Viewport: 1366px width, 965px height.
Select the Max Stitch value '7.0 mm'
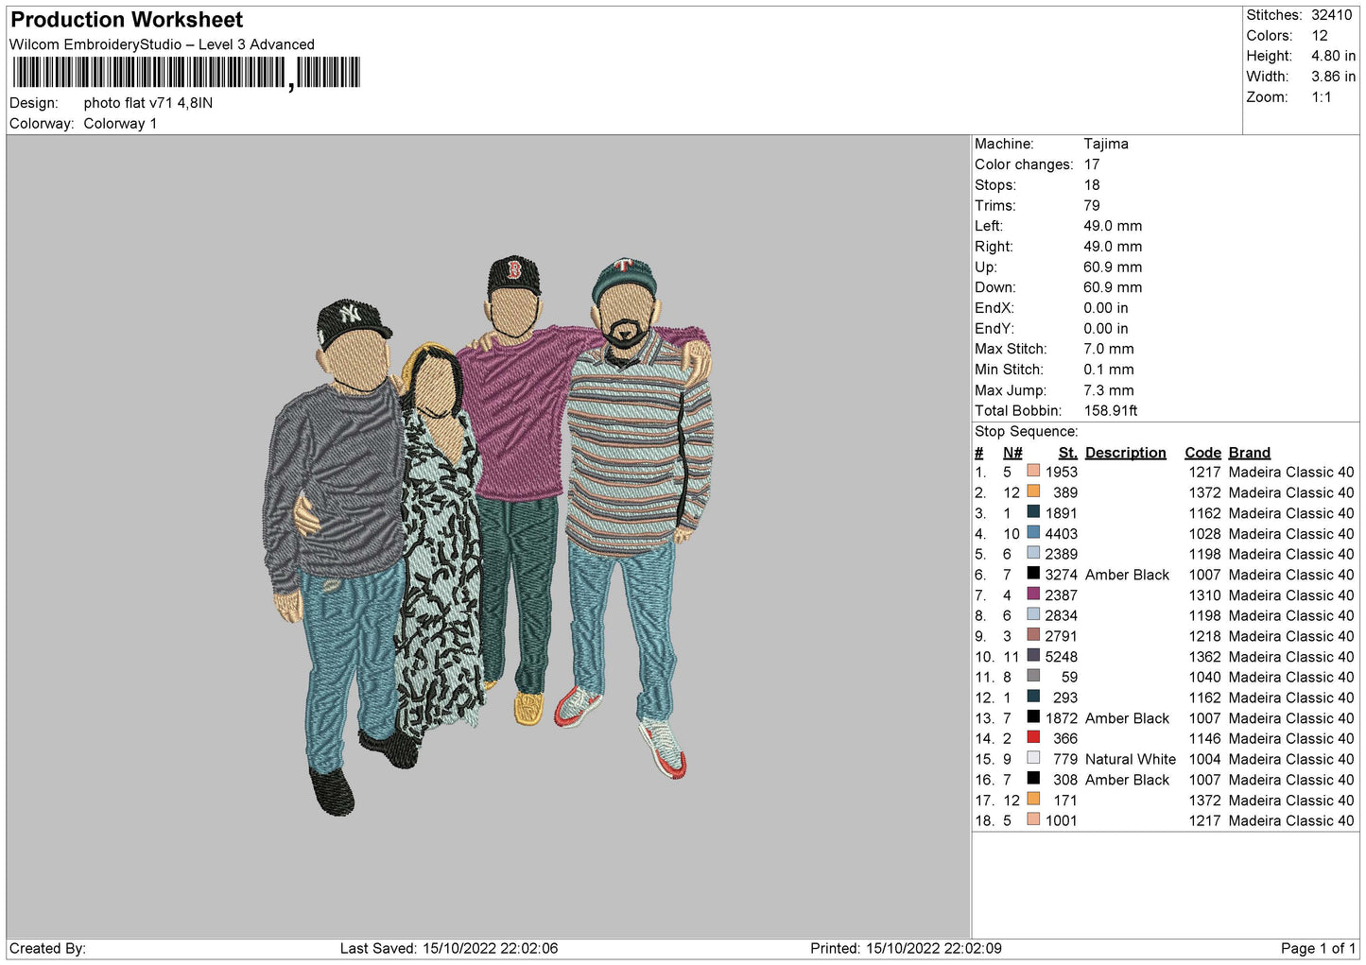pos(1109,349)
